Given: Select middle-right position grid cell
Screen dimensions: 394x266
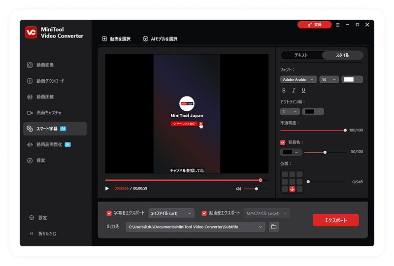Looking at the screenshot, I should pyautogui.click(x=299, y=182).
